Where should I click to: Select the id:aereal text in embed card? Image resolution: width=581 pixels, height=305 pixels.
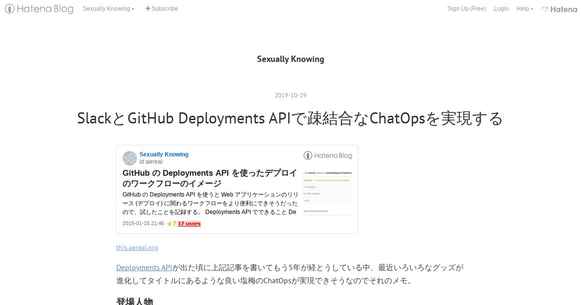pos(151,162)
